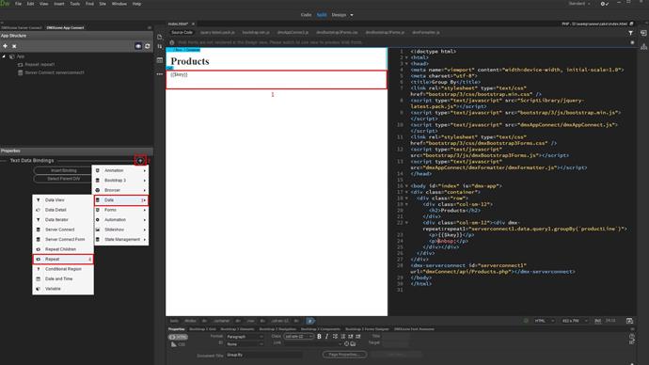Open the State Management submenu
Image resolution: width=649 pixels, height=365 pixels.
click(120, 240)
